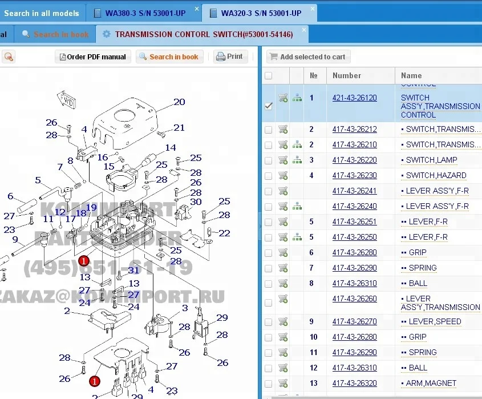Add part 417-43-26212 to cart via its cart icon
Screen dimensions: 482x399
[282, 130]
